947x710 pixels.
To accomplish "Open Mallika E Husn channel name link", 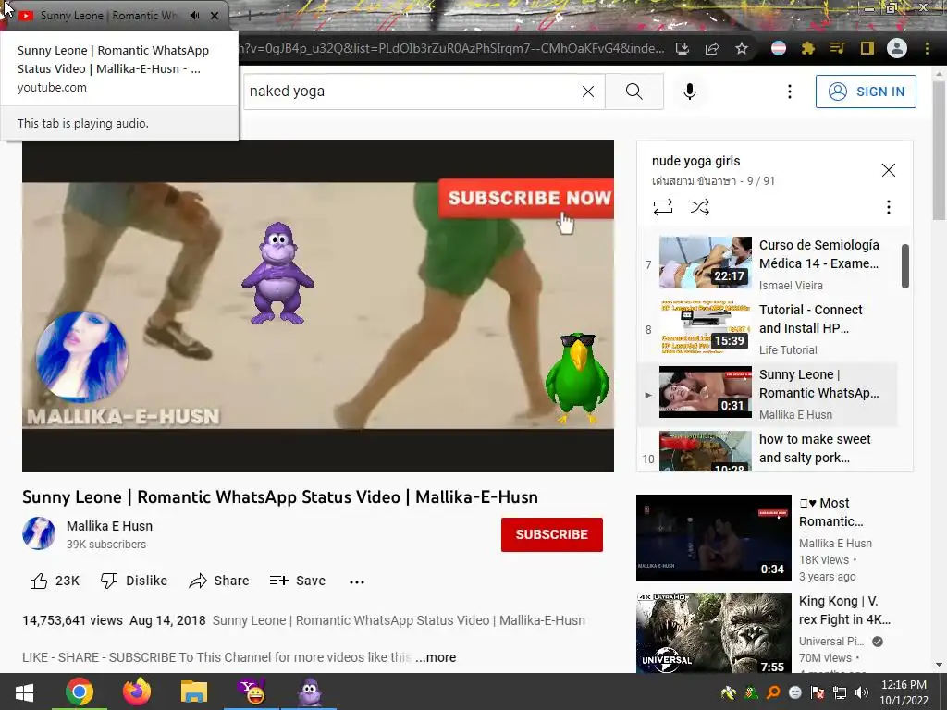I will [109, 526].
